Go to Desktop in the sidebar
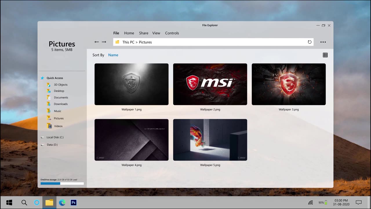Screen dimensions: 371x209 point(59,91)
